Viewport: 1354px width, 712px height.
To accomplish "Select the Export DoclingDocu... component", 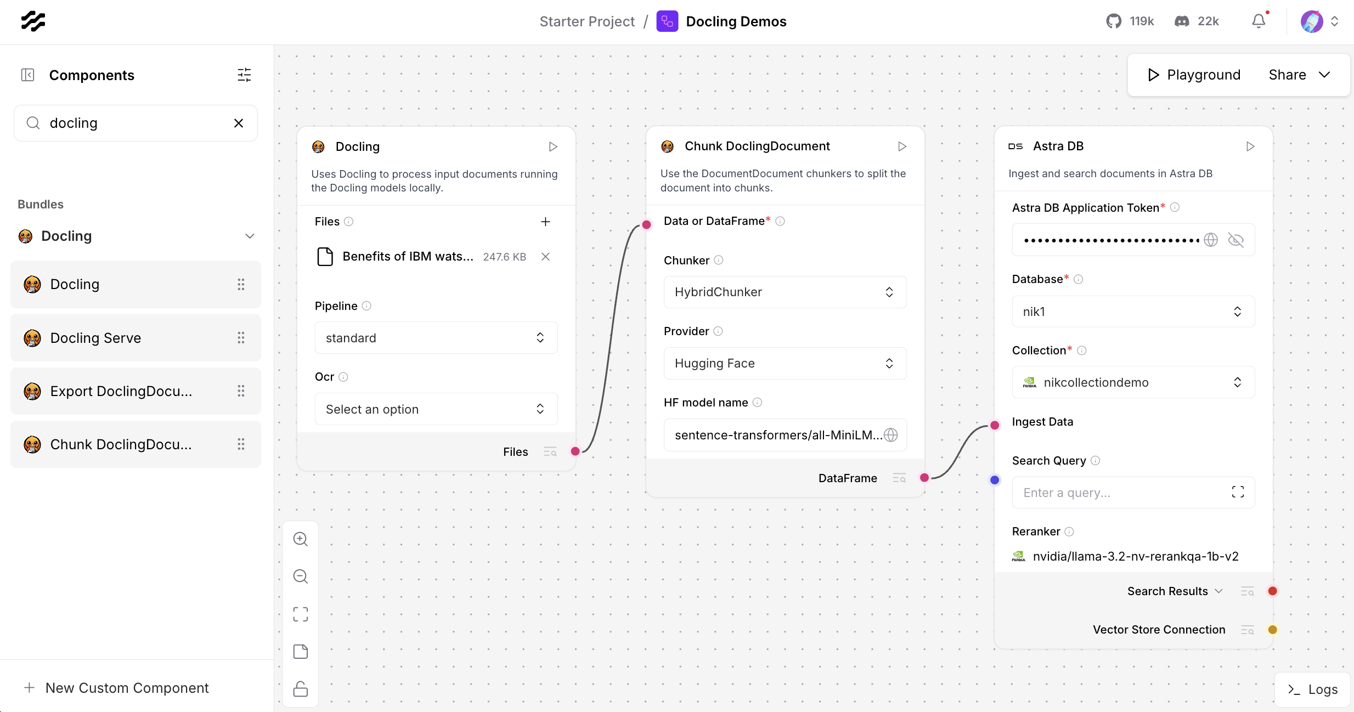I will coord(136,391).
